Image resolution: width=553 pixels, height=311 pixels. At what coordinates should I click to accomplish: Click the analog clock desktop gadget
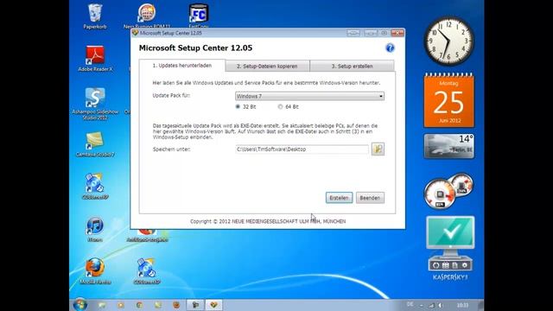click(448, 41)
